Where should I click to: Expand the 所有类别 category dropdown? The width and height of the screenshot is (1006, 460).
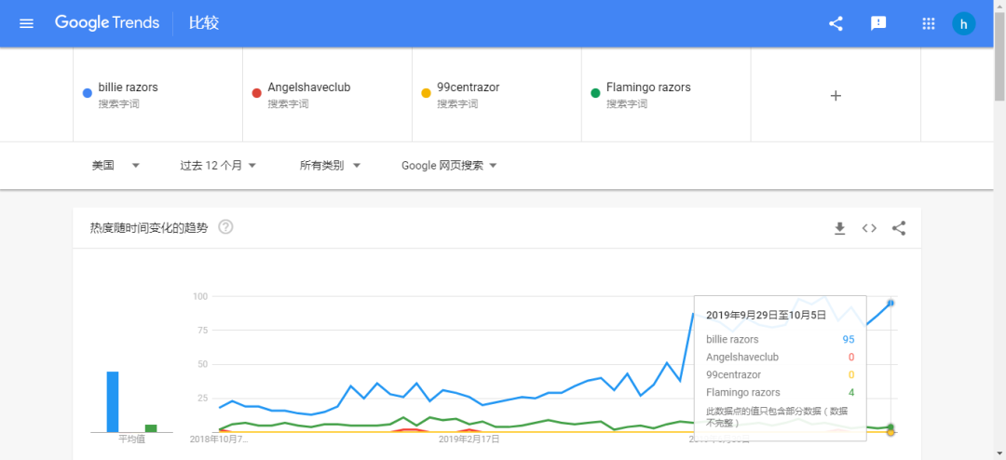pyautogui.click(x=330, y=166)
